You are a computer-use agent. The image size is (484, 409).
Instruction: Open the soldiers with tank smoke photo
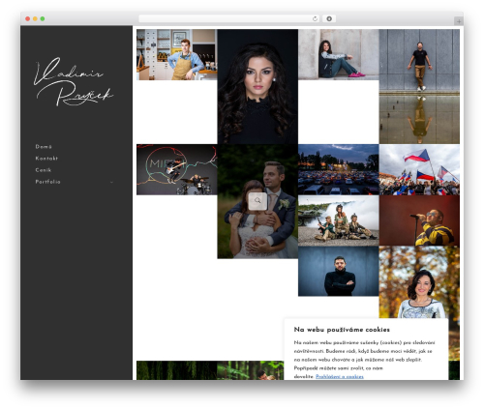(x=339, y=220)
